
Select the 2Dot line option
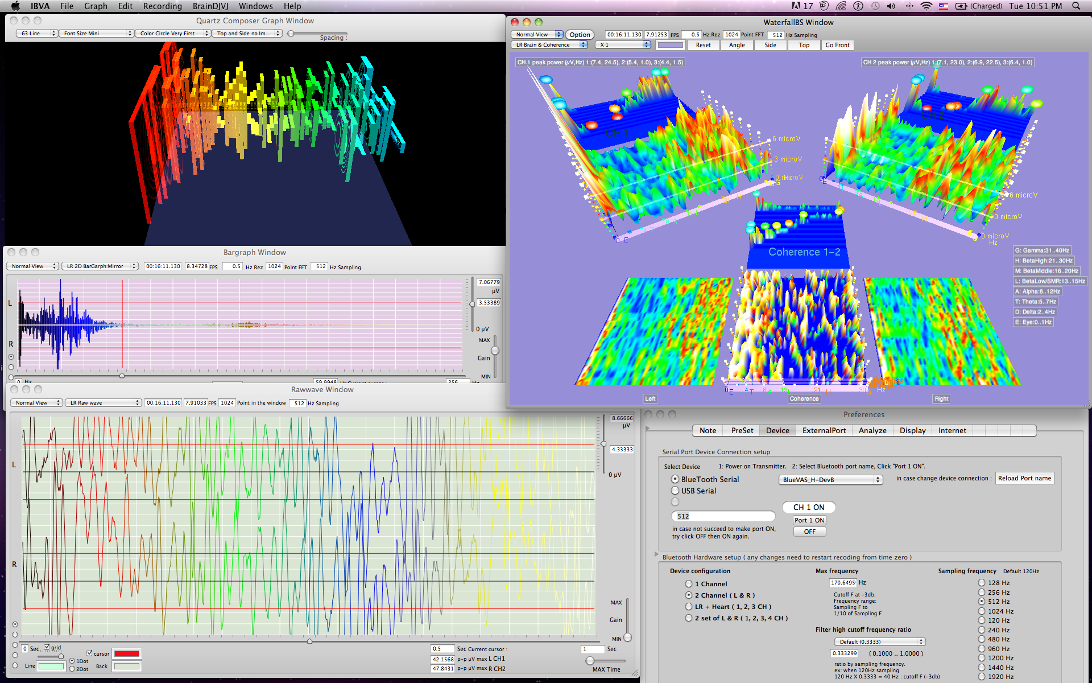(x=72, y=669)
